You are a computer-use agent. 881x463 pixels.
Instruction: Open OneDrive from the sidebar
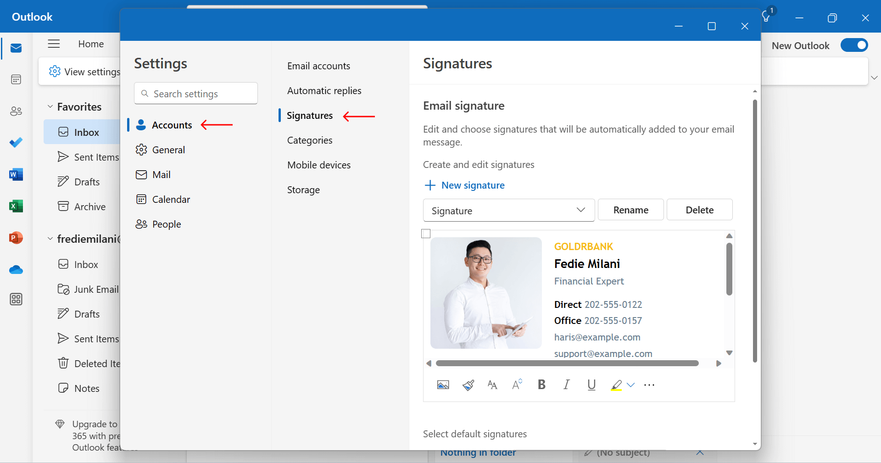click(x=16, y=270)
